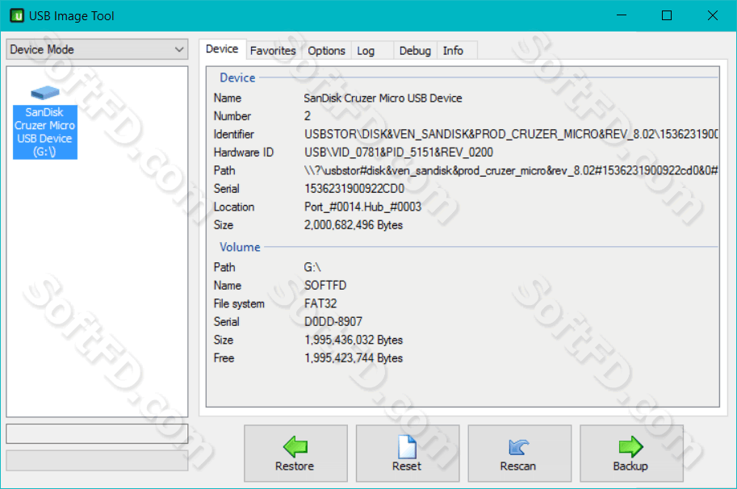Click the device Number value 2
This screenshot has height=489, width=737.
308,116
